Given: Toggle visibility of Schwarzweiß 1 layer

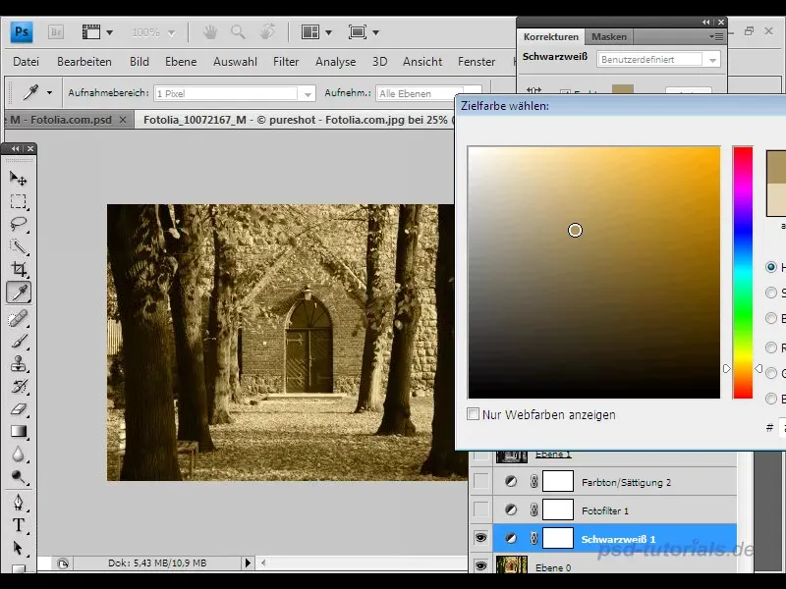Looking at the screenshot, I should pos(480,538).
